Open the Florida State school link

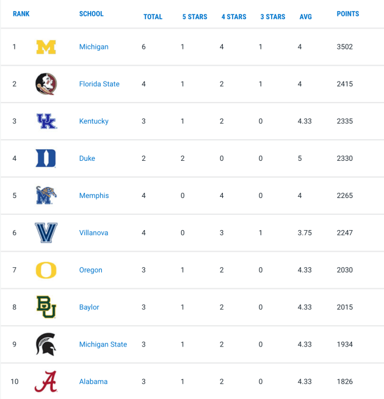99,84
